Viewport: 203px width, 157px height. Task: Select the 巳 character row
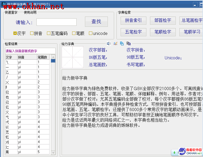click(x=27, y=92)
